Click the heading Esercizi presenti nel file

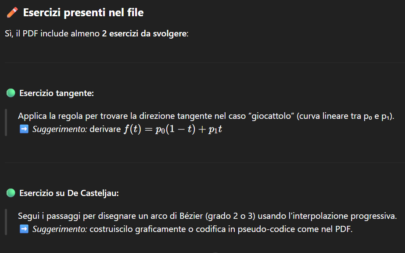(x=83, y=13)
